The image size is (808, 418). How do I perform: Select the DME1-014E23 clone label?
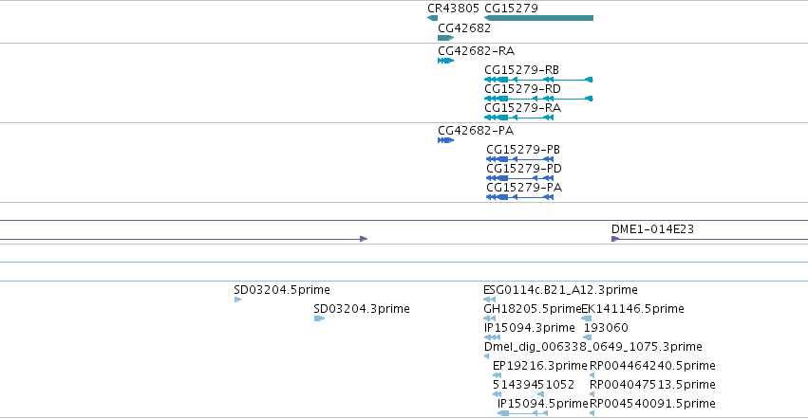(x=652, y=229)
